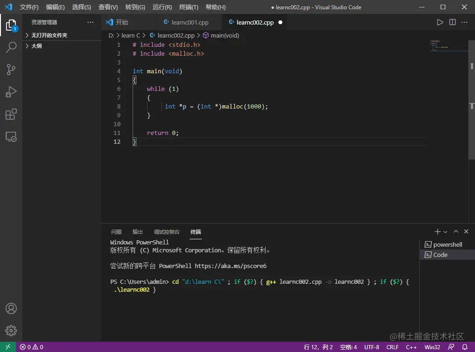Switch to the 调试控制台 panel tab

point(167,232)
